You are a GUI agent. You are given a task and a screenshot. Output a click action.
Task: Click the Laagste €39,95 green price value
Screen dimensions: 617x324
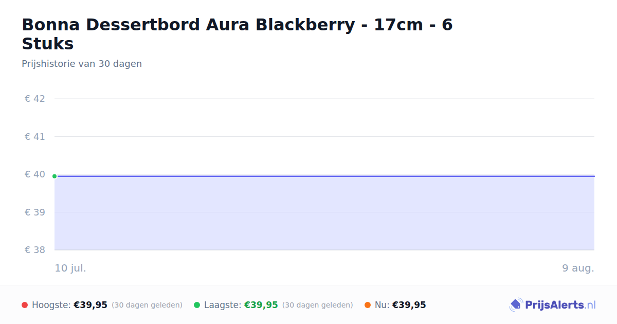tap(261, 305)
